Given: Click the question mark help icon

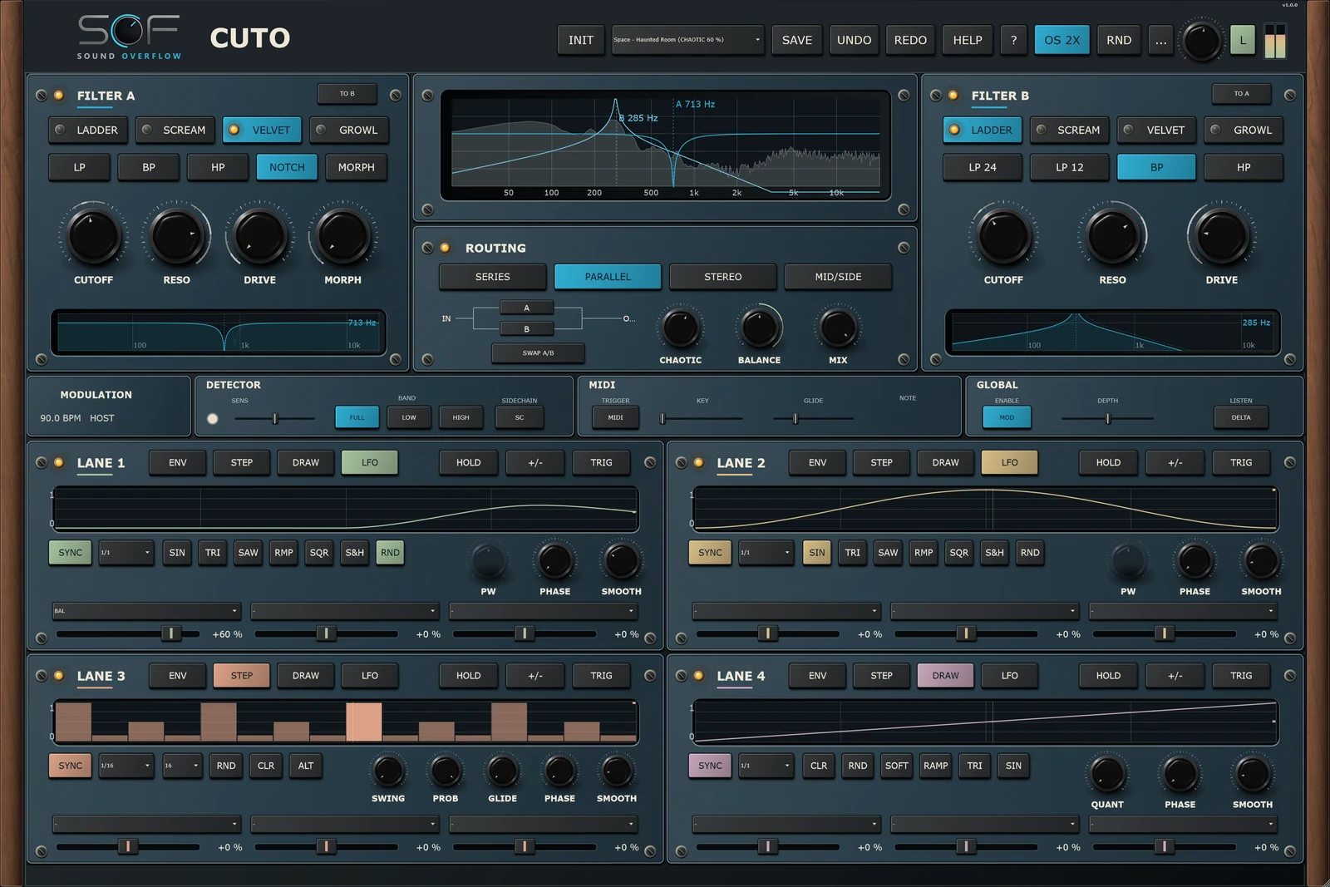Looking at the screenshot, I should pos(1013,40).
